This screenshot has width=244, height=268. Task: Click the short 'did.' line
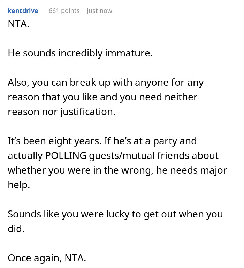[x=16, y=229]
